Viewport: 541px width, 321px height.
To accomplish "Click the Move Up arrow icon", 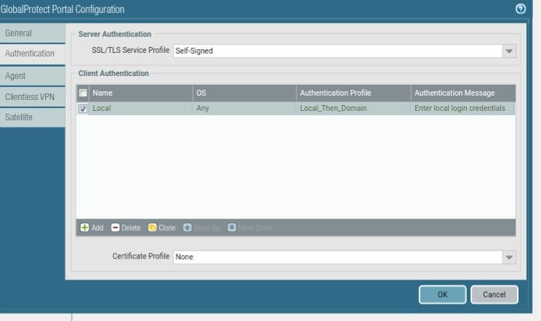I will point(187,228).
